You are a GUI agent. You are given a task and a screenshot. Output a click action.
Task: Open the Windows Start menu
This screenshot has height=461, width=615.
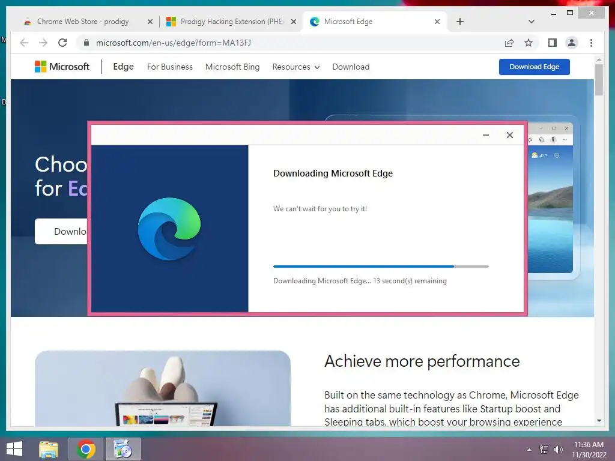click(x=14, y=449)
